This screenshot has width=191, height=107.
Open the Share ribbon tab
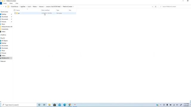click(11, 3)
